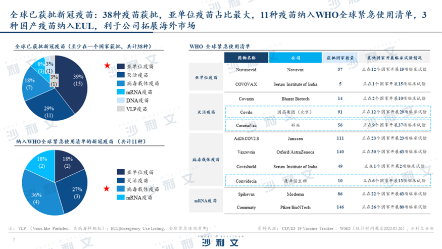Click the 纳入WHO全球紧急使用清单的新冠疫苗 heading
Screen dimensions: 442x249
(81, 141)
